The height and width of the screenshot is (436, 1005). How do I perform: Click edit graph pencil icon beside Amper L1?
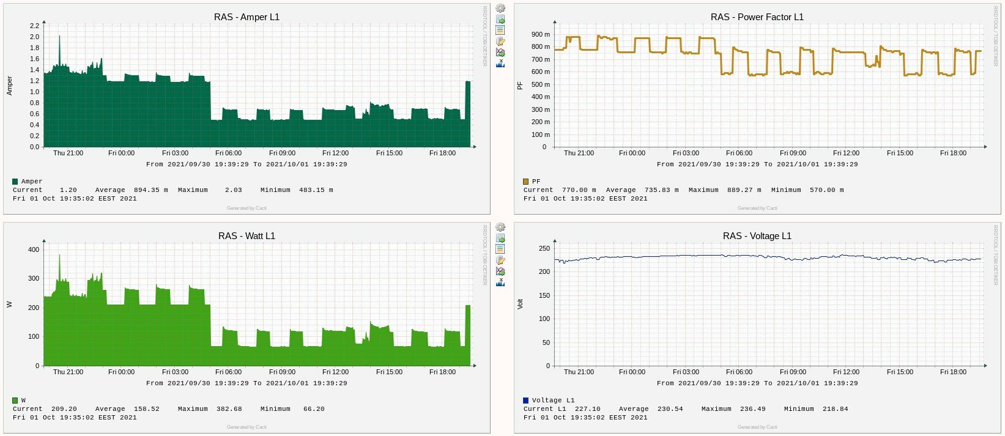500,41
